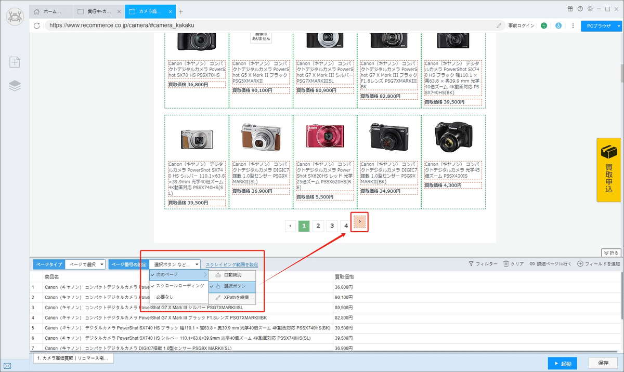This screenshot has width=624, height=372.
Task: Open スクレイピング範囲を設定 link
Action: tap(231, 264)
